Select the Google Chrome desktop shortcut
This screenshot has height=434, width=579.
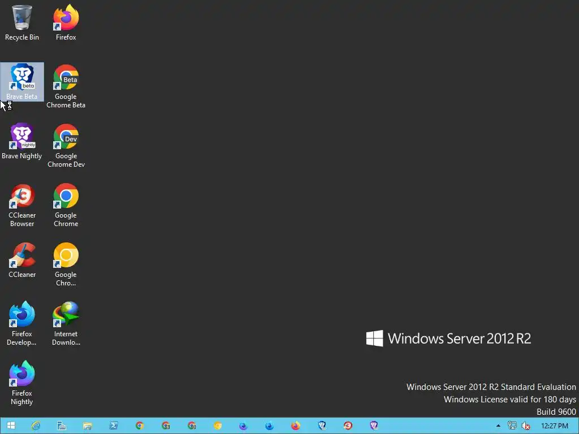pyautogui.click(x=66, y=205)
